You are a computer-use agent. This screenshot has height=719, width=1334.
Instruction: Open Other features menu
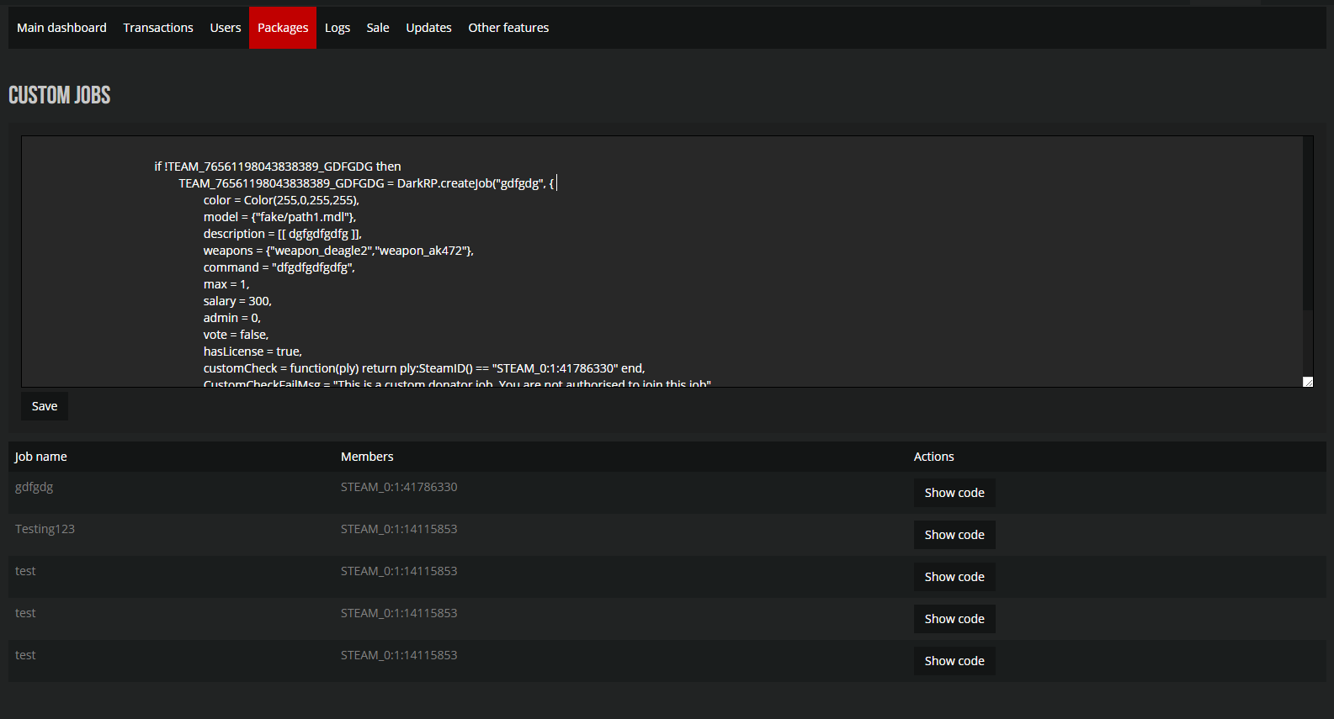coord(508,28)
